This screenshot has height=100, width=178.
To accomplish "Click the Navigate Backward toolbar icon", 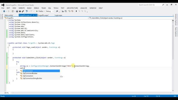I will 4,11.
